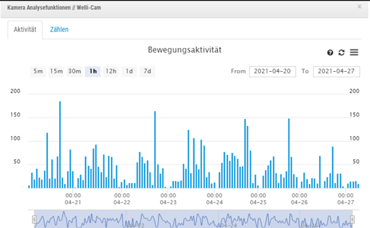Click the To date field 2021-04-27

336,72
